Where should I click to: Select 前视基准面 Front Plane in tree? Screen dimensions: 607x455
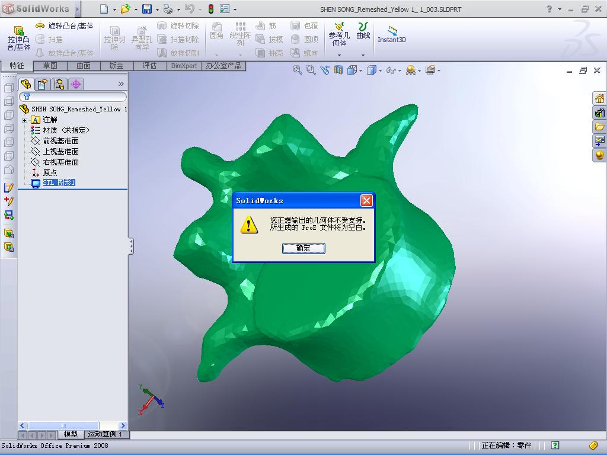click(x=60, y=141)
